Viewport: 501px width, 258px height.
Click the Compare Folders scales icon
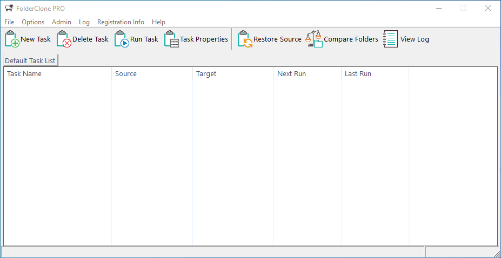(x=314, y=39)
